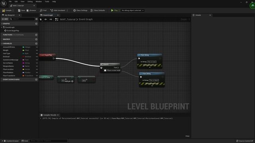Click the graph bookmark icon

[41, 19]
